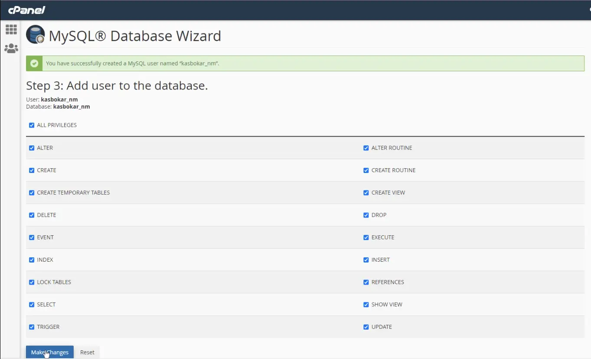Open the cPanel home logo
The height and width of the screenshot is (359, 591).
(27, 10)
